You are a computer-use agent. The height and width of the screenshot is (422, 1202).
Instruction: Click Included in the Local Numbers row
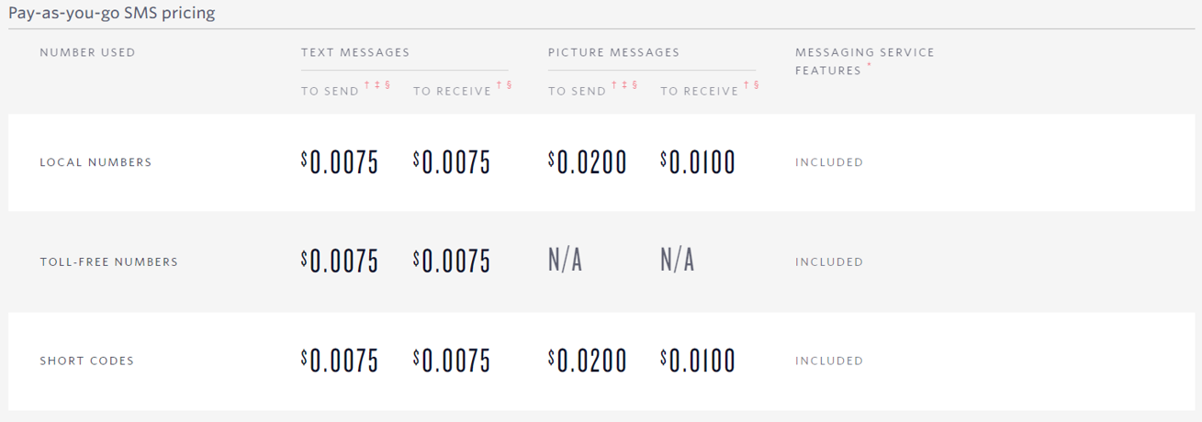(x=829, y=162)
